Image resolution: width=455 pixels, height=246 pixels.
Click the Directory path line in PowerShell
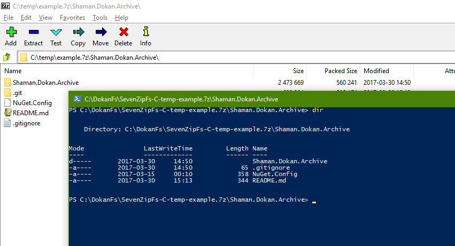click(217, 129)
